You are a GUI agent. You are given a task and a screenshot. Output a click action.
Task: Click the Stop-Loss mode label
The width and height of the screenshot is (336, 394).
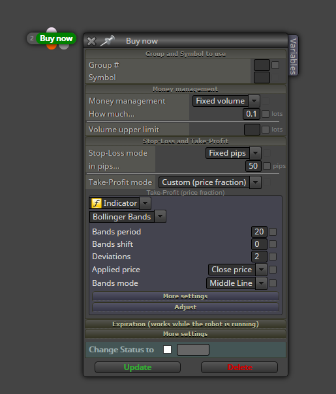pyautogui.click(x=118, y=153)
